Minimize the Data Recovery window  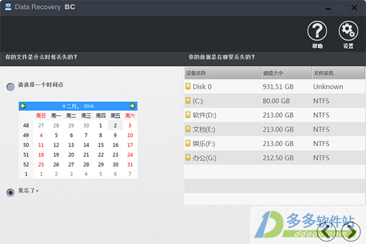click(328, 8)
